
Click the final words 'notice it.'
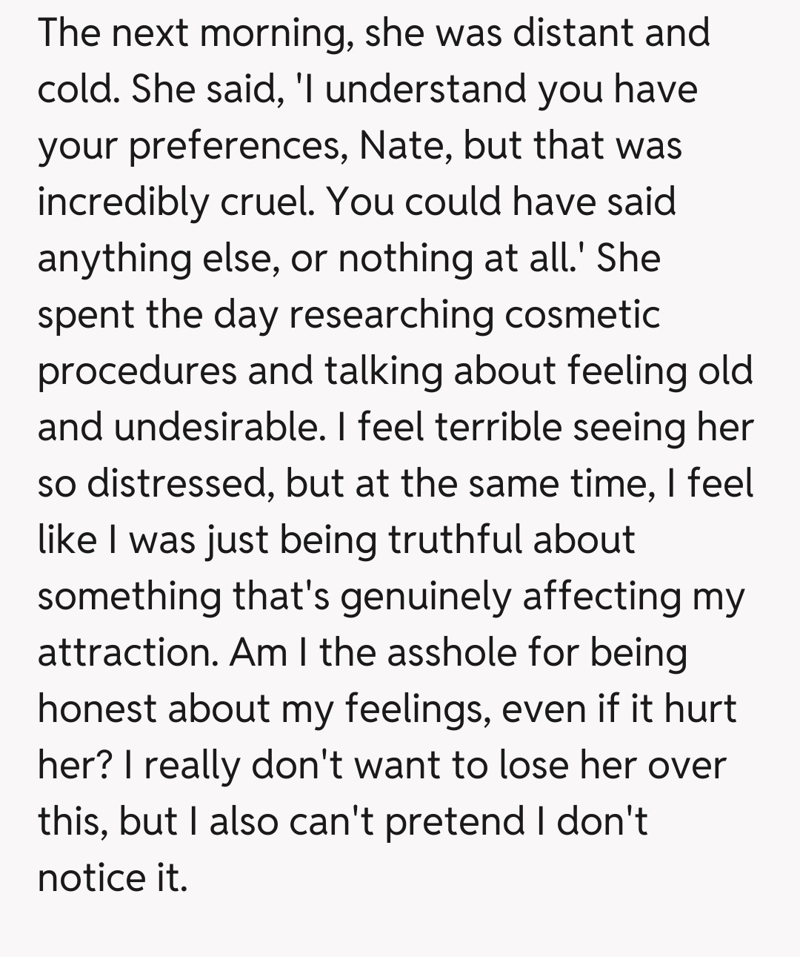[x=111, y=878]
